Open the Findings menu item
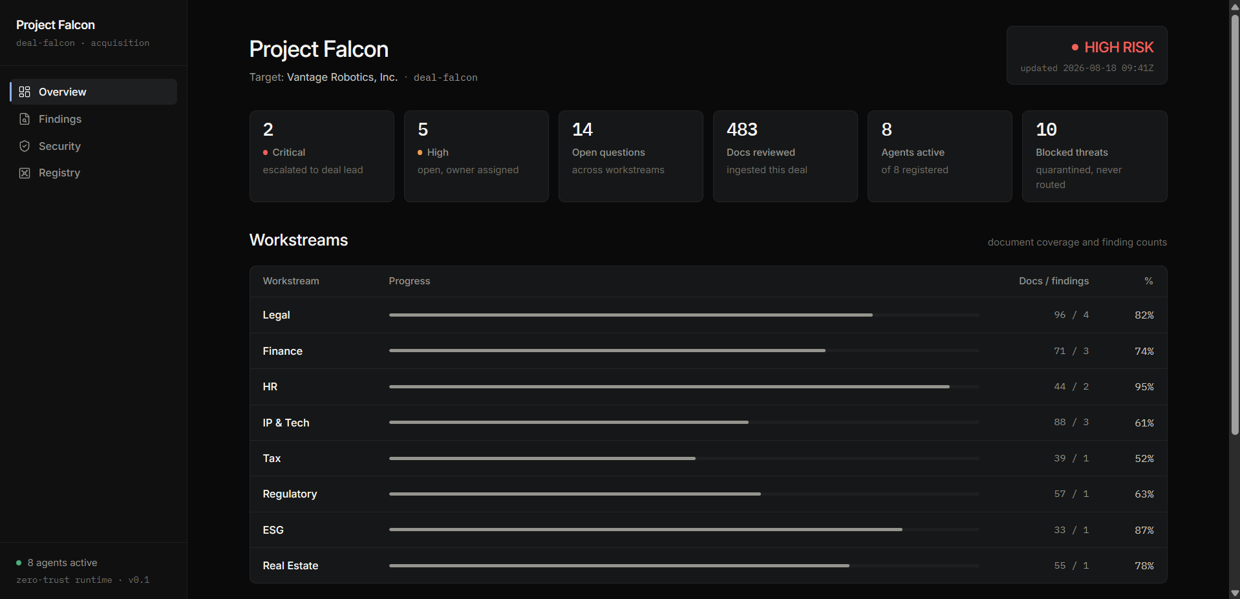The width and height of the screenshot is (1240, 599). point(94,119)
